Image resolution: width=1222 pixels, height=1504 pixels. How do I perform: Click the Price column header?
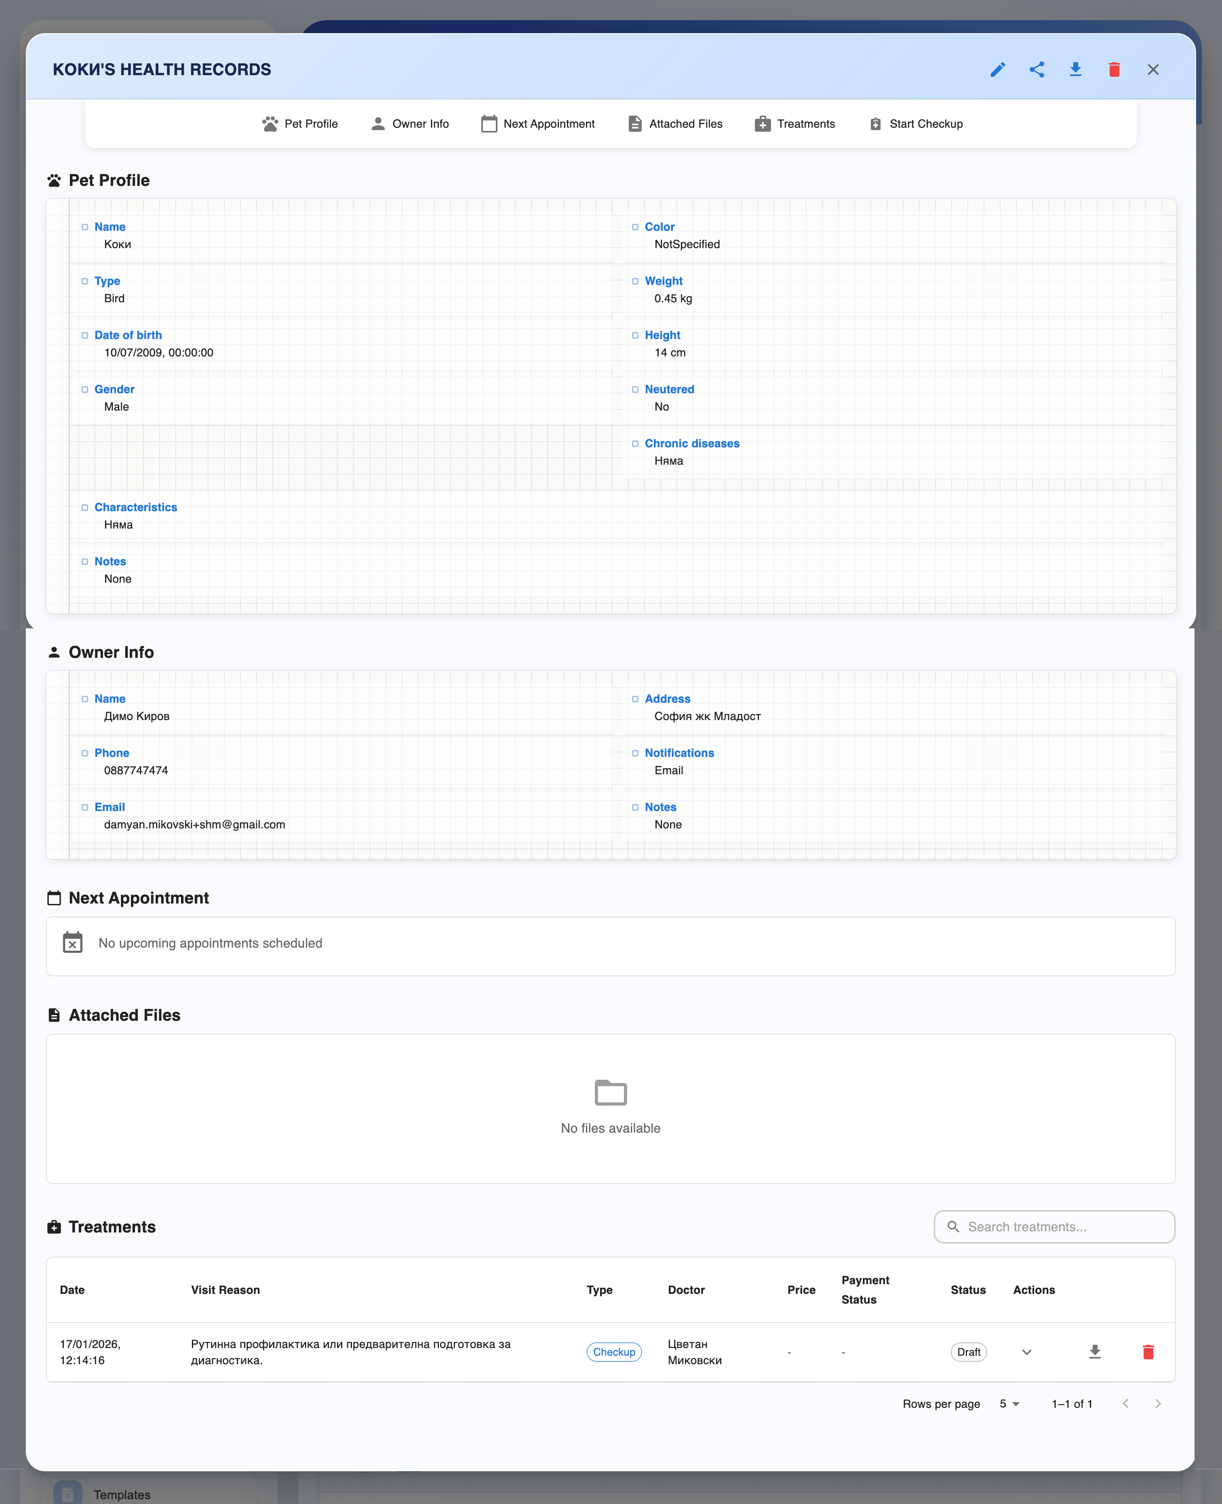tap(801, 1290)
